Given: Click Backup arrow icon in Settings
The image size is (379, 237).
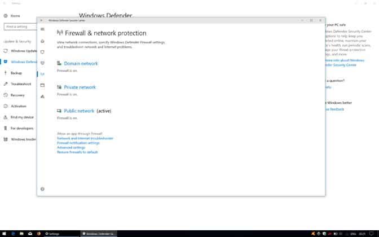Looking at the screenshot, I should tap(6, 73).
